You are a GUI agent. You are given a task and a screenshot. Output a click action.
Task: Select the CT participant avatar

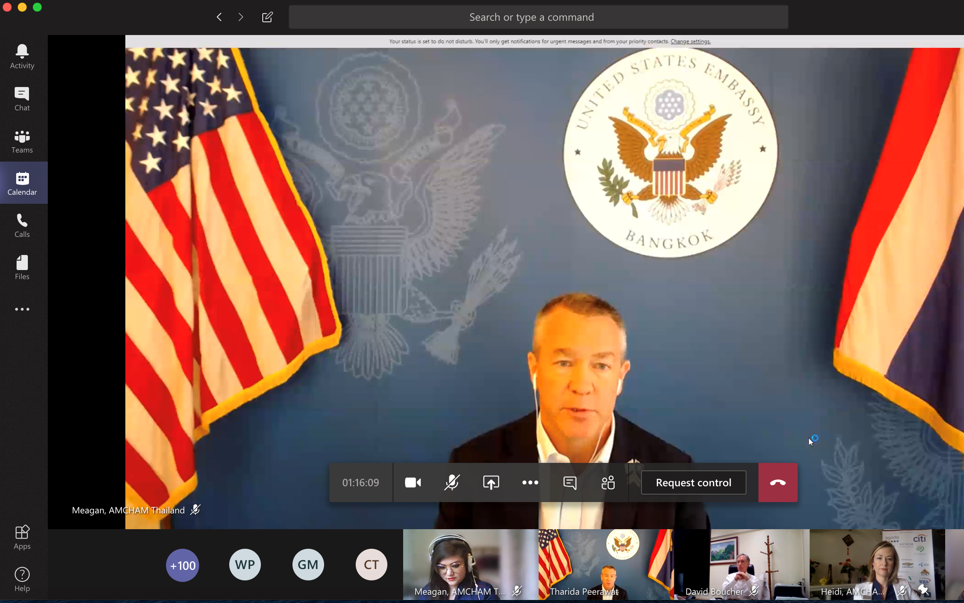[x=372, y=565]
